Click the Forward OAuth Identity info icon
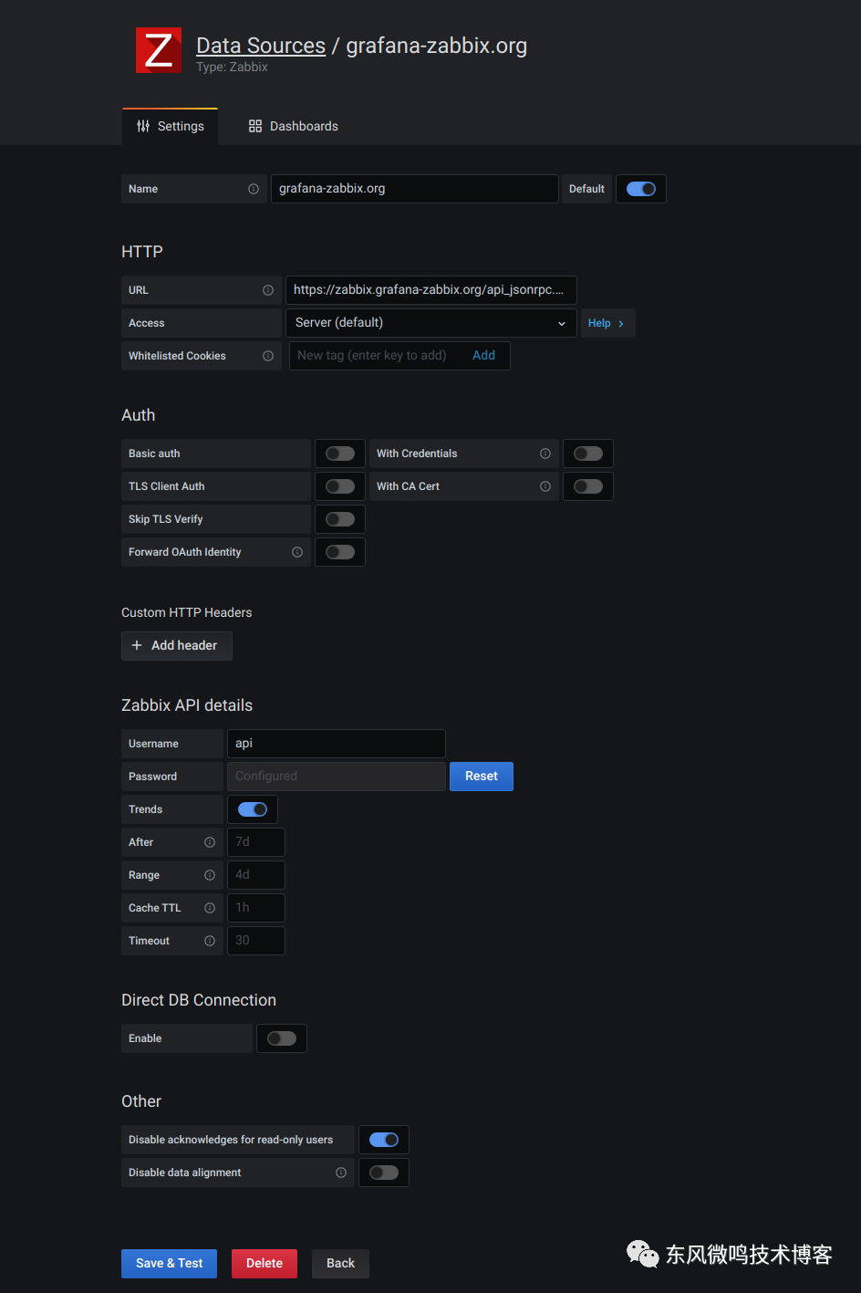 296,552
